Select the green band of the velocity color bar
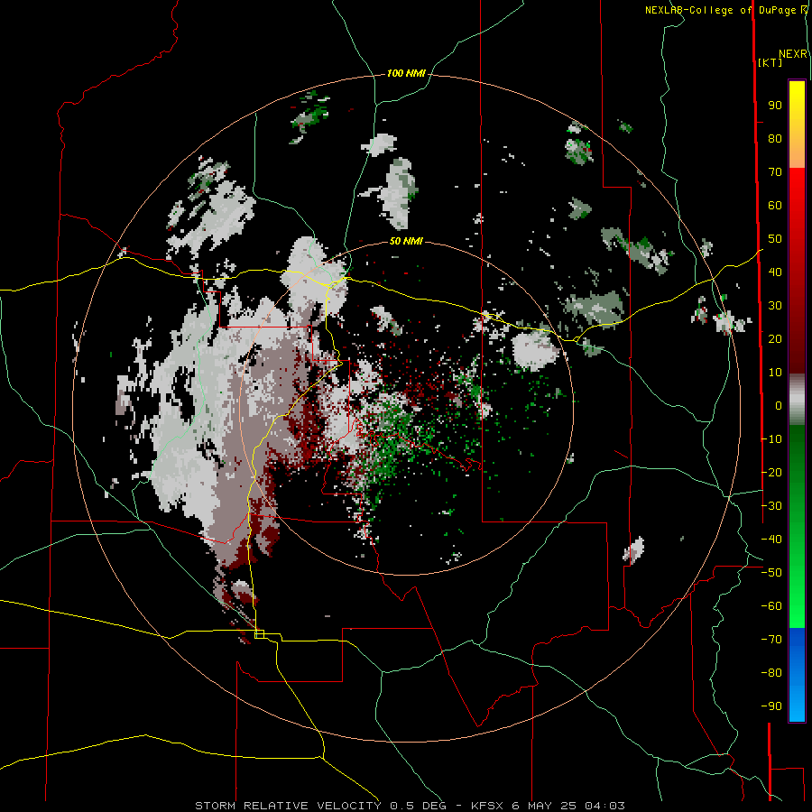Image resolution: width=812 pixels, height=812 pixels. click(x=797, y=526)
